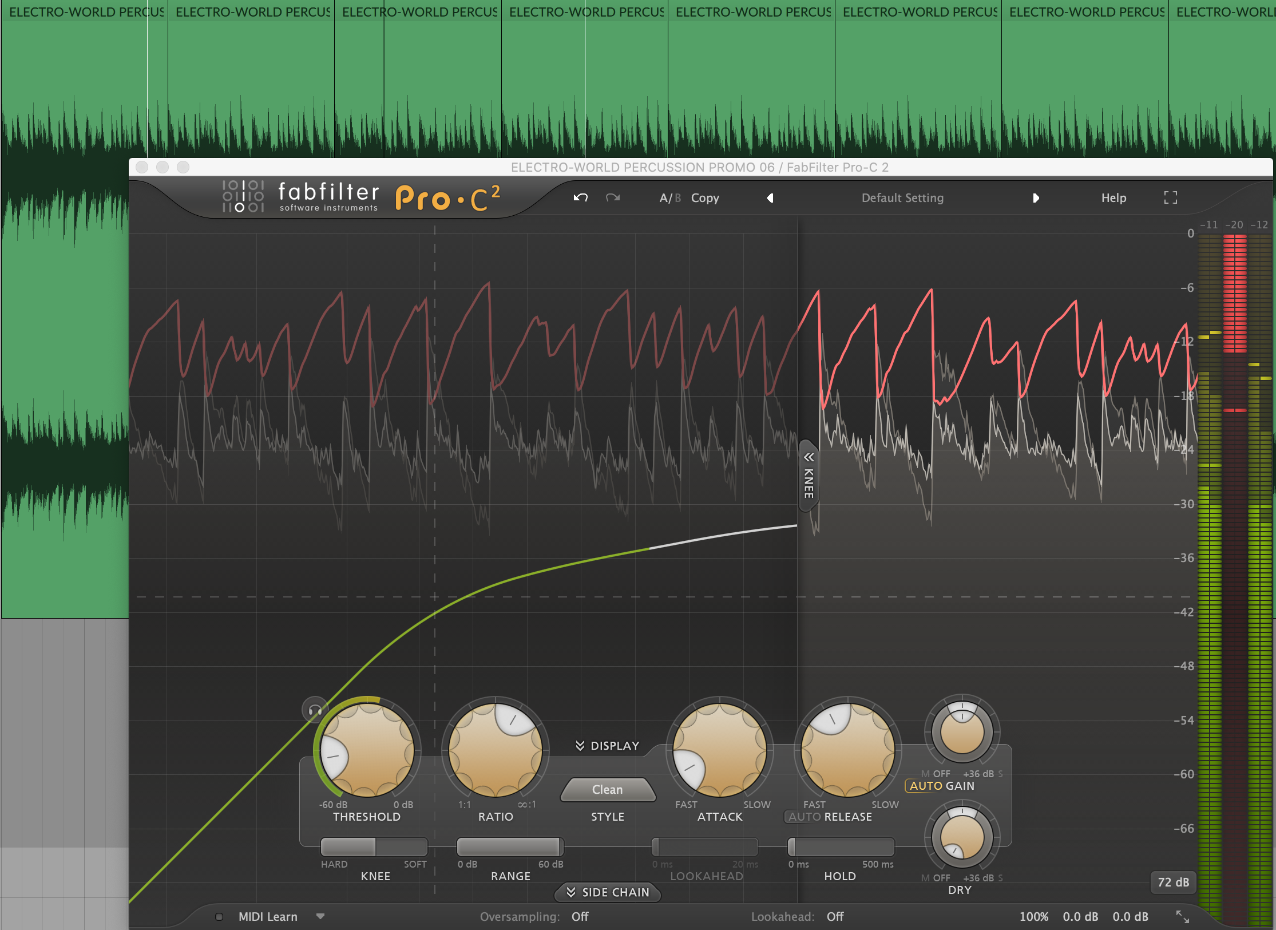
Task: Toggle Auto Gain on
Action: tap(926, 786)
